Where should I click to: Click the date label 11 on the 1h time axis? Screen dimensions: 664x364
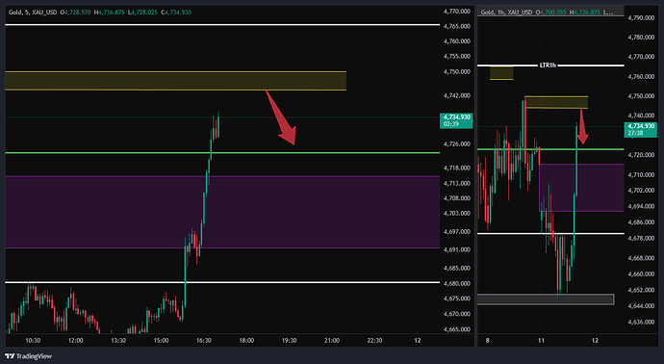(541, 341)
